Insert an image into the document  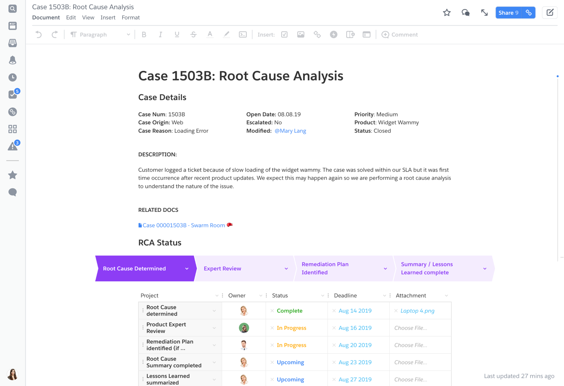click(300, 34)
